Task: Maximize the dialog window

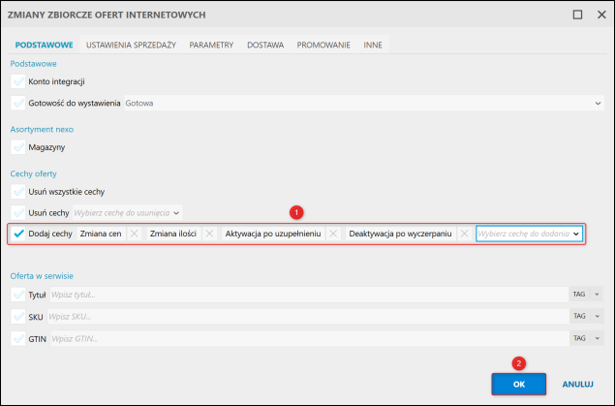Action: tap(577, 15)
